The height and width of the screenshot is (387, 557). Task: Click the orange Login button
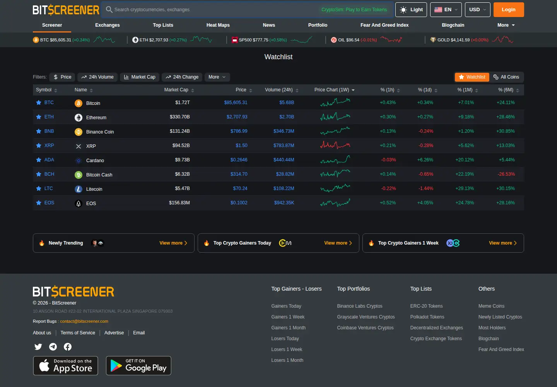(x=509, y=10)
